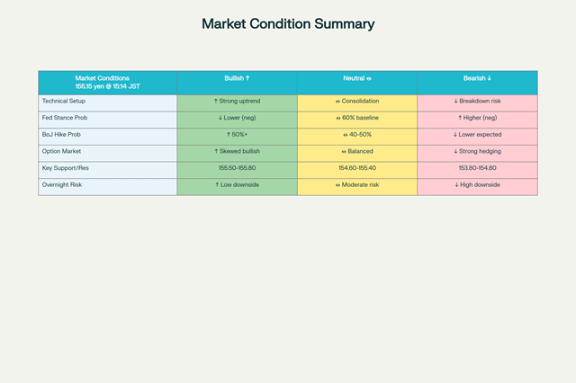Select the Fed Stance Prob row label

107,118
